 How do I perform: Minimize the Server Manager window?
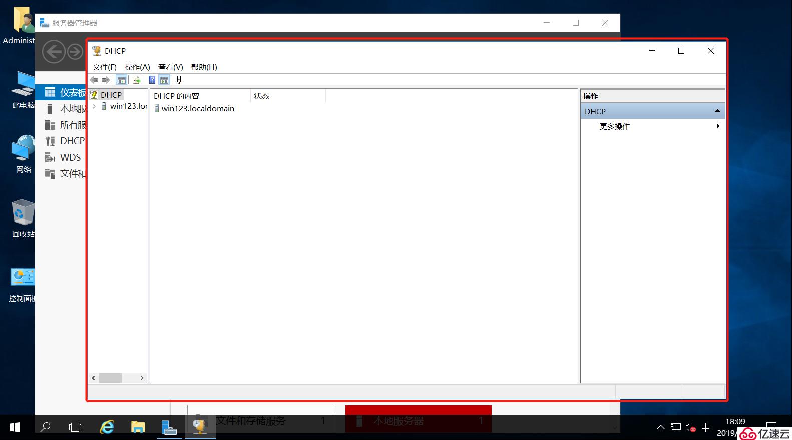tap(547, 23)
